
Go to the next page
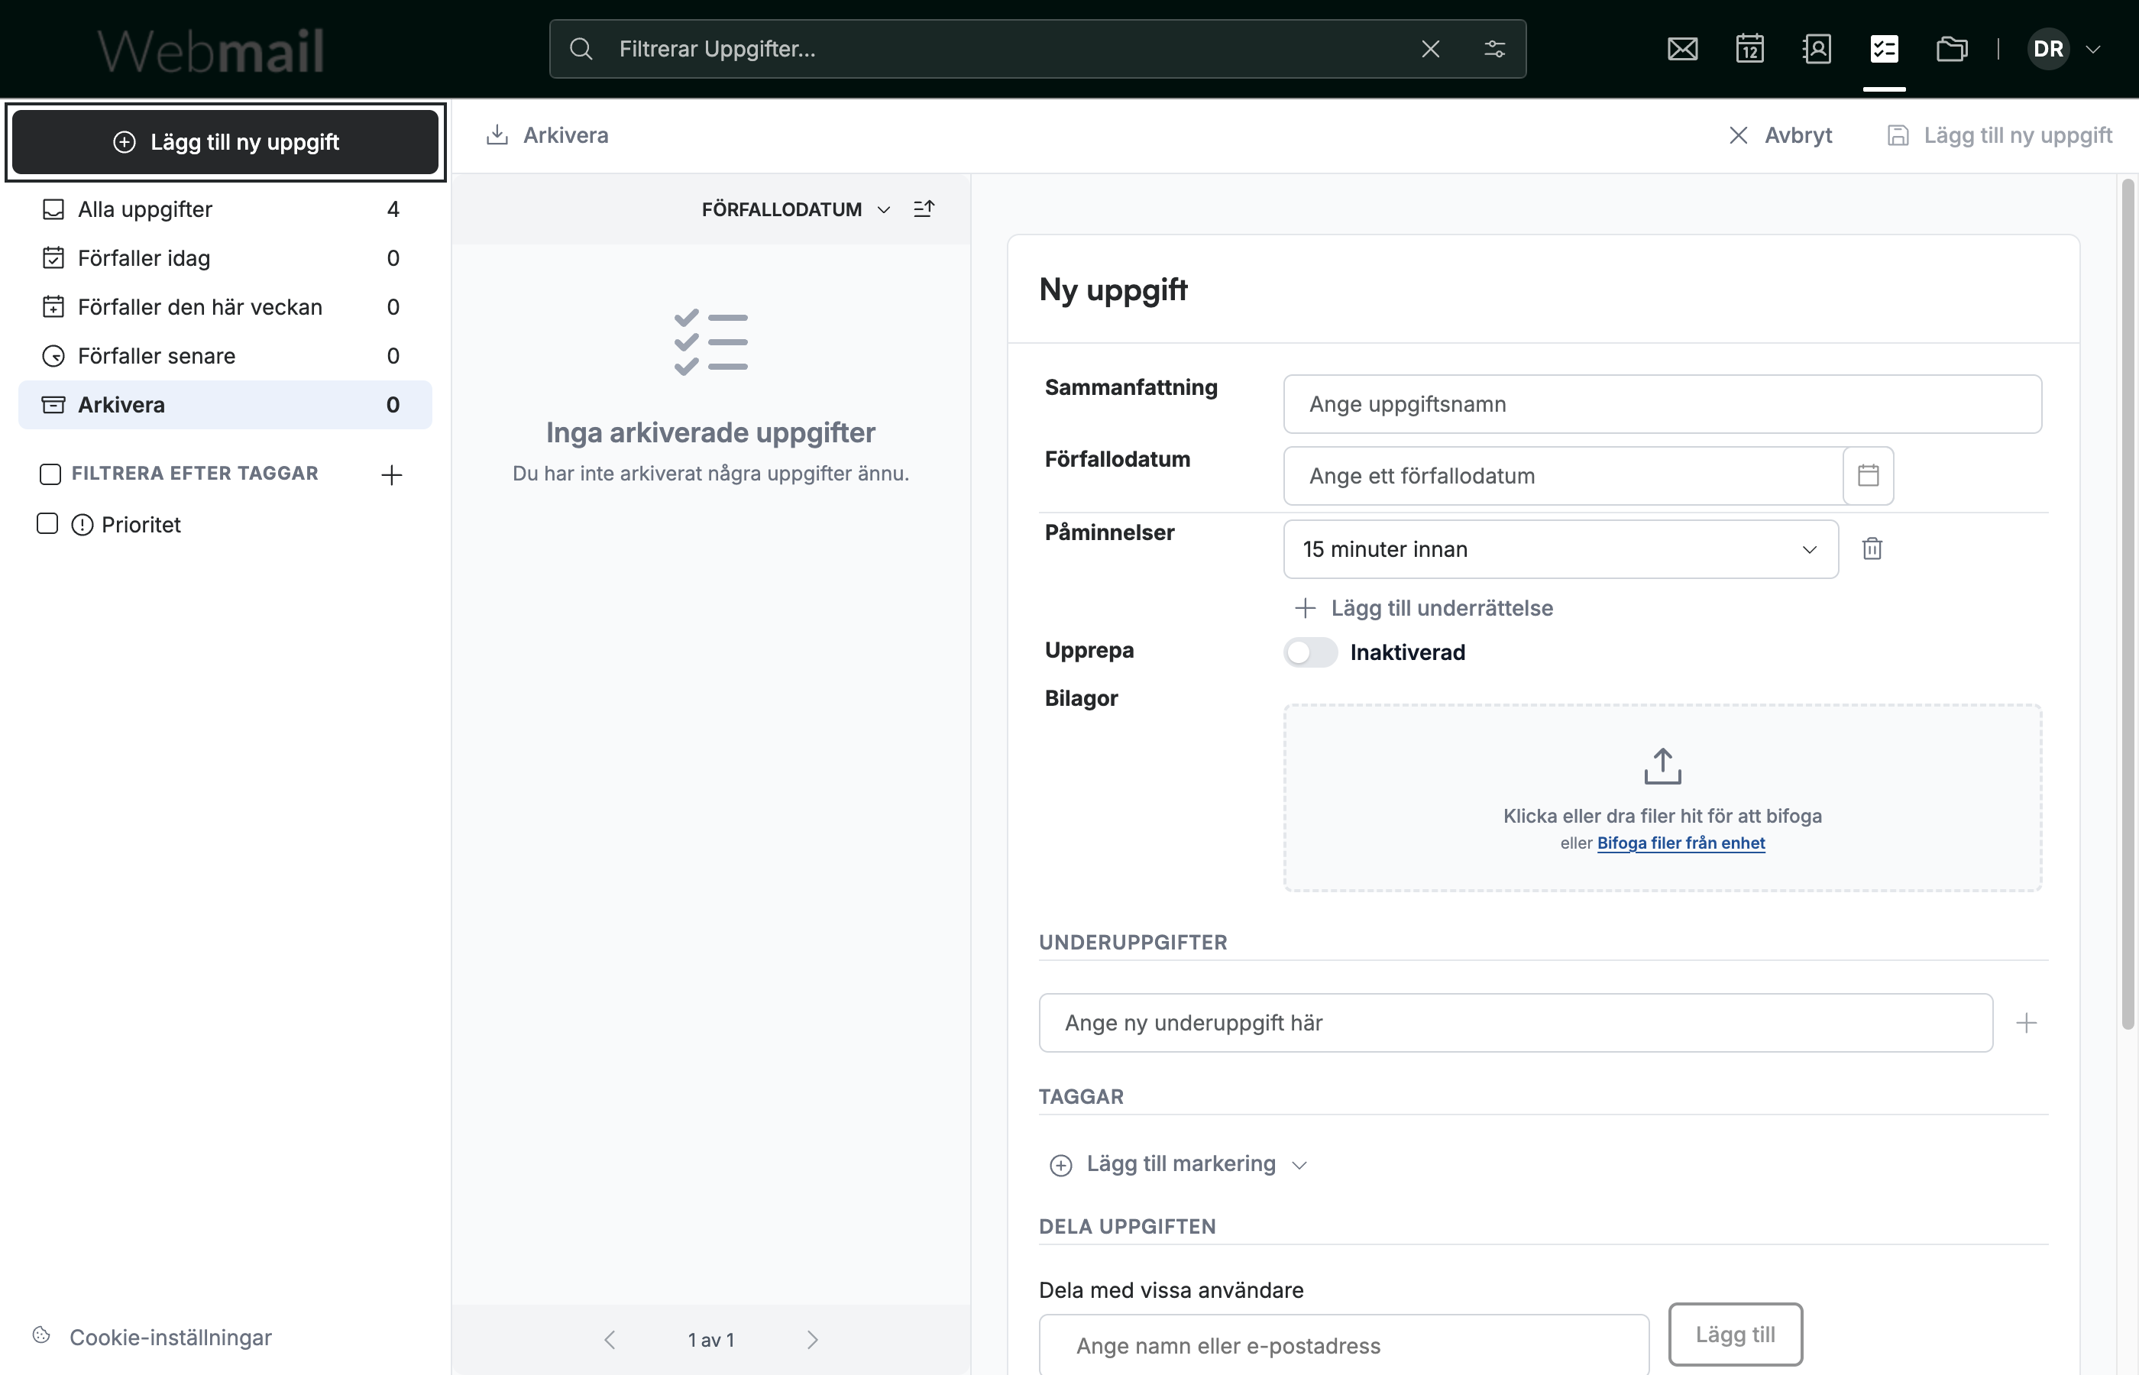tap(812, 1339)
